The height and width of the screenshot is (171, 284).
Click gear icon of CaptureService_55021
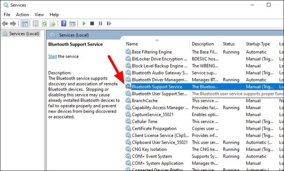click(x=128, y=115)
